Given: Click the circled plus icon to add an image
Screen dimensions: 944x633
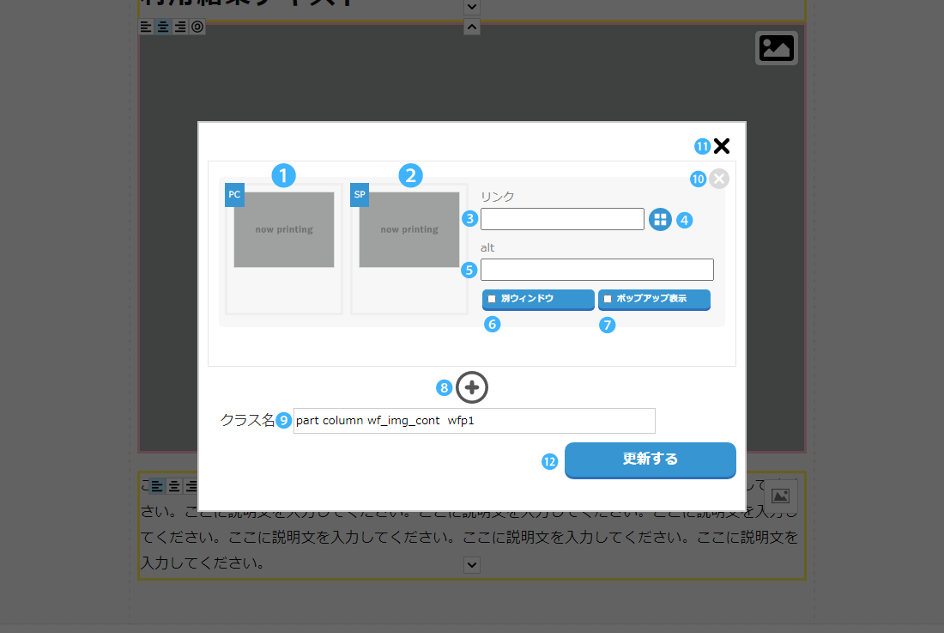Looking at the screenshot, I should coord(471,388).
